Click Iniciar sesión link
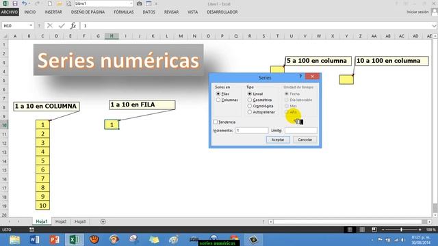 417,12
